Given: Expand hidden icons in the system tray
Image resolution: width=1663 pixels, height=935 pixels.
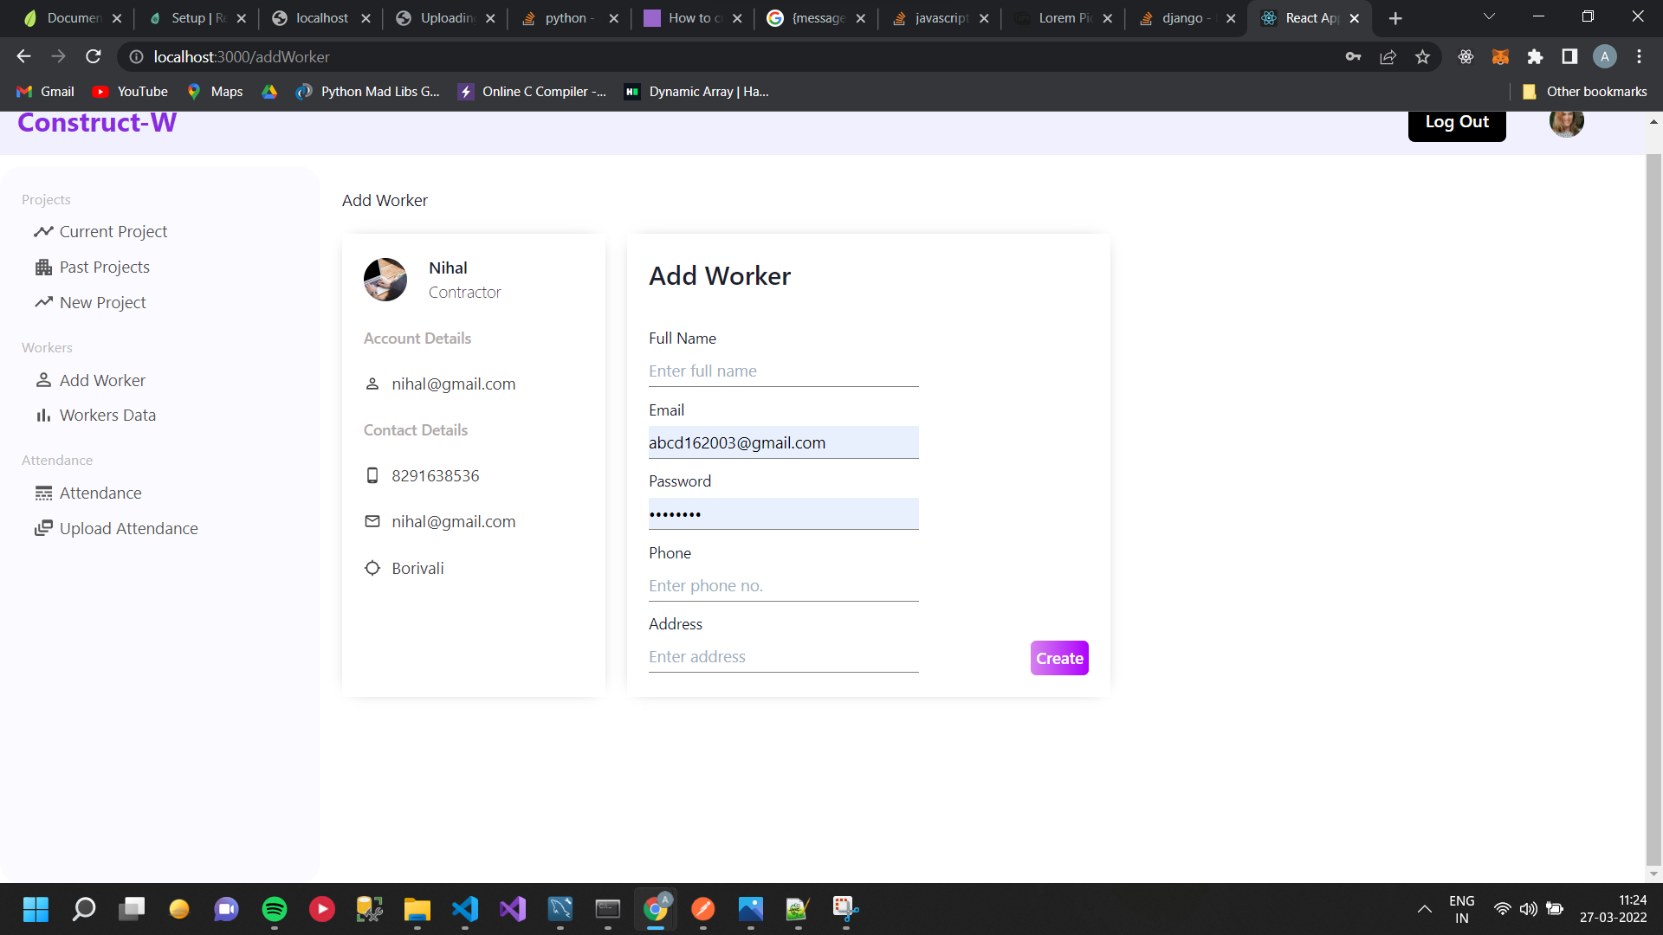Looking at the screenshot, I should coord(1425,910).
